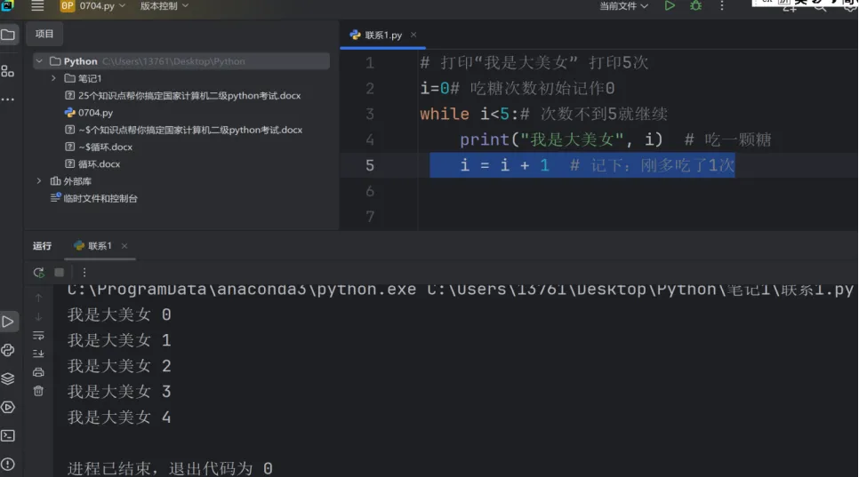Viewport: 859px width, 477px height.
Task: Select 0704.py in project tree
Action: (x=89, y=113)
